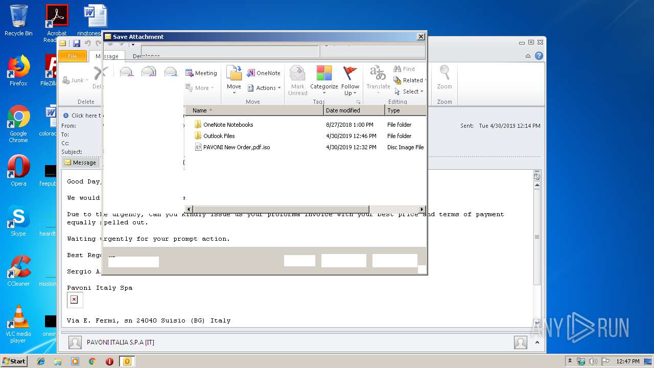Open Internet Explorer from the taskbar

click(x=41, y=361)
